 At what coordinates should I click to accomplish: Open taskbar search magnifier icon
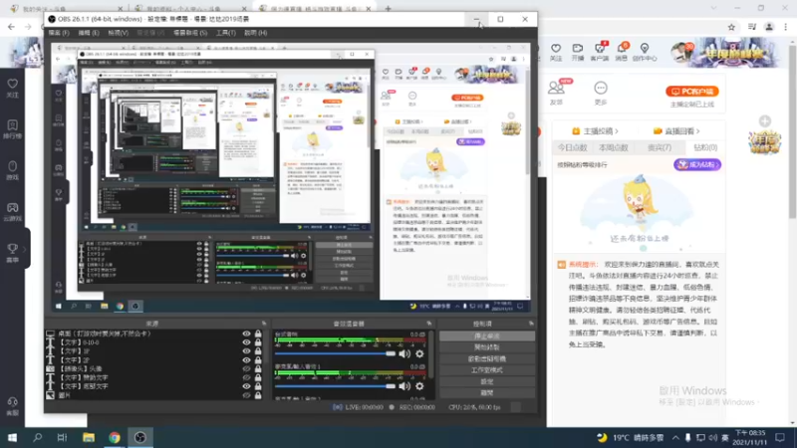37,437
